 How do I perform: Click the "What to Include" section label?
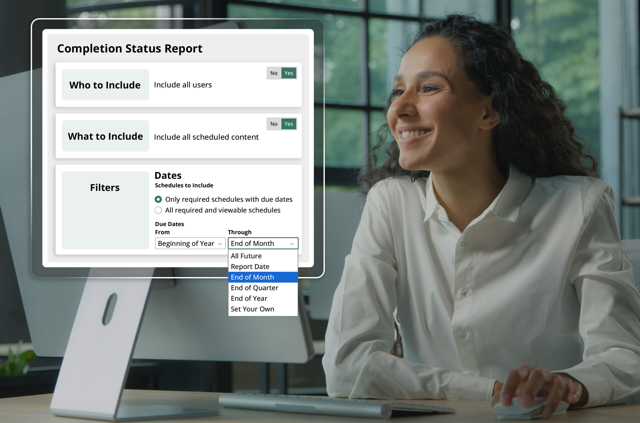click(x=105, y=136)
